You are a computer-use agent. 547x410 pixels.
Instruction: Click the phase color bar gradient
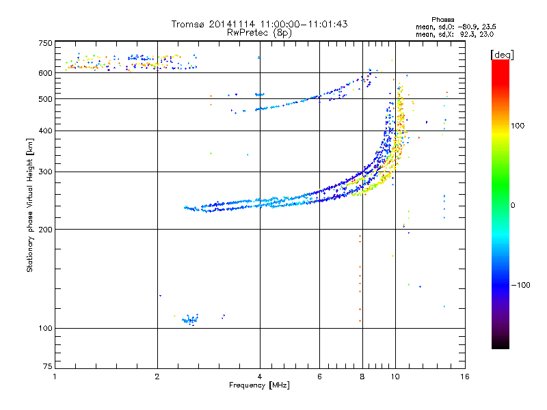click(501, 204)
